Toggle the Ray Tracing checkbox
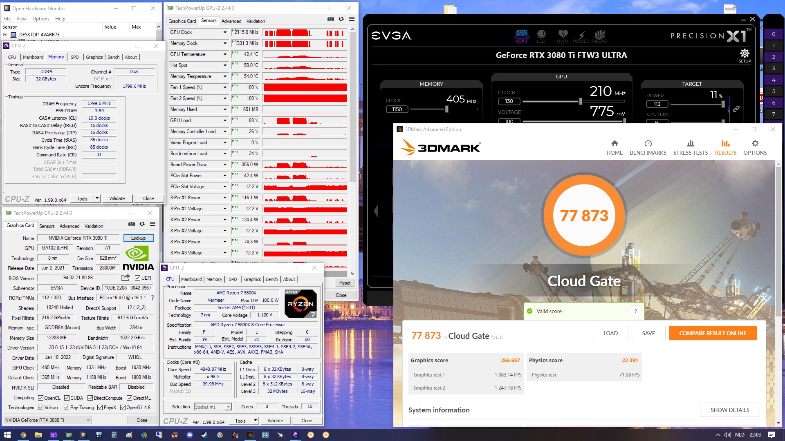This screenshot has width=785, height=441. point(66,408)
